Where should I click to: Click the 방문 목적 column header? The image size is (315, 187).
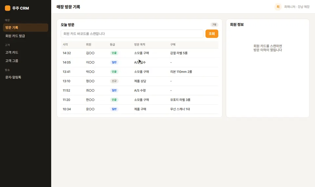point(140,44)
